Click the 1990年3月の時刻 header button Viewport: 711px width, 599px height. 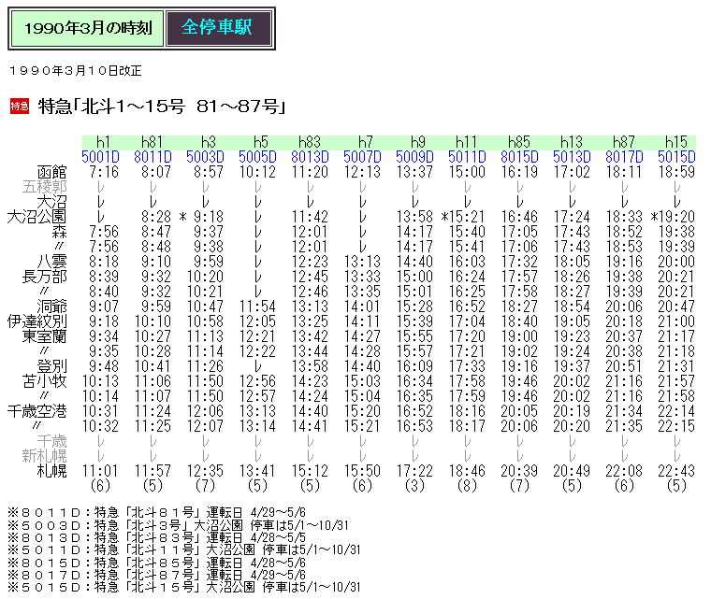87,28
